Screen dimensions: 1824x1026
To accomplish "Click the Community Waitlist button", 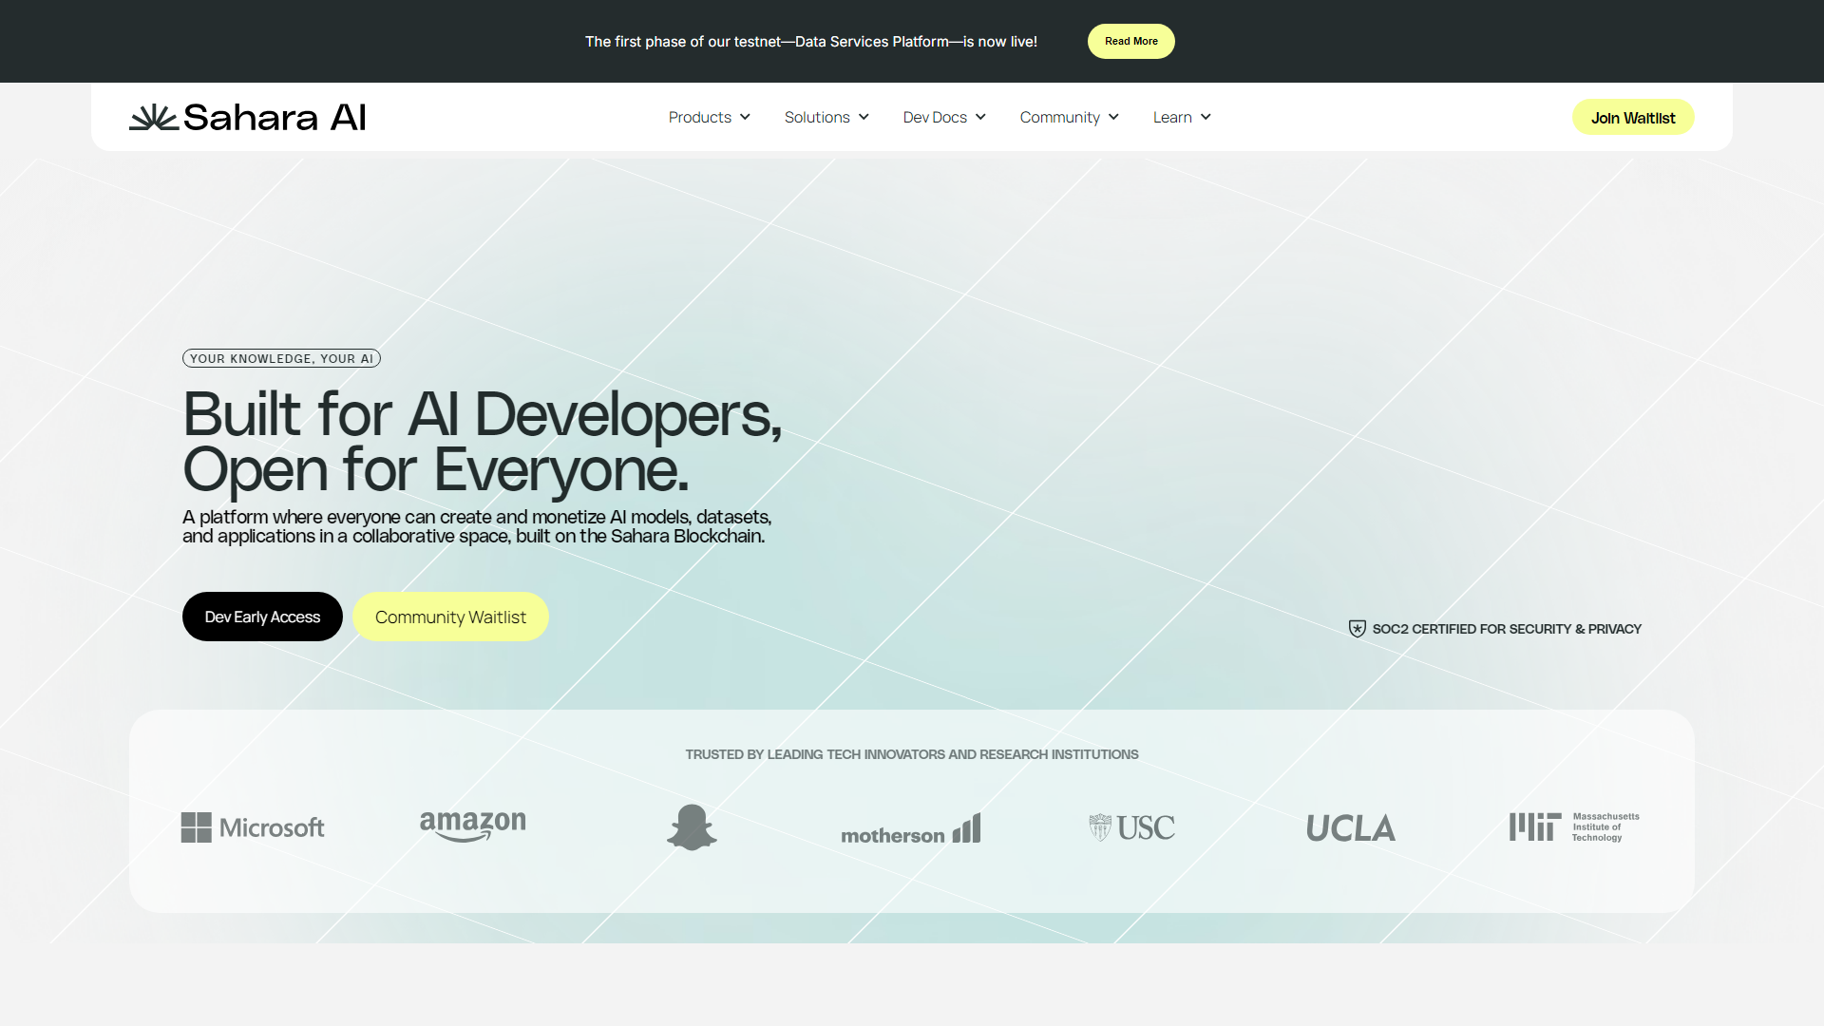I will [450, 617].
